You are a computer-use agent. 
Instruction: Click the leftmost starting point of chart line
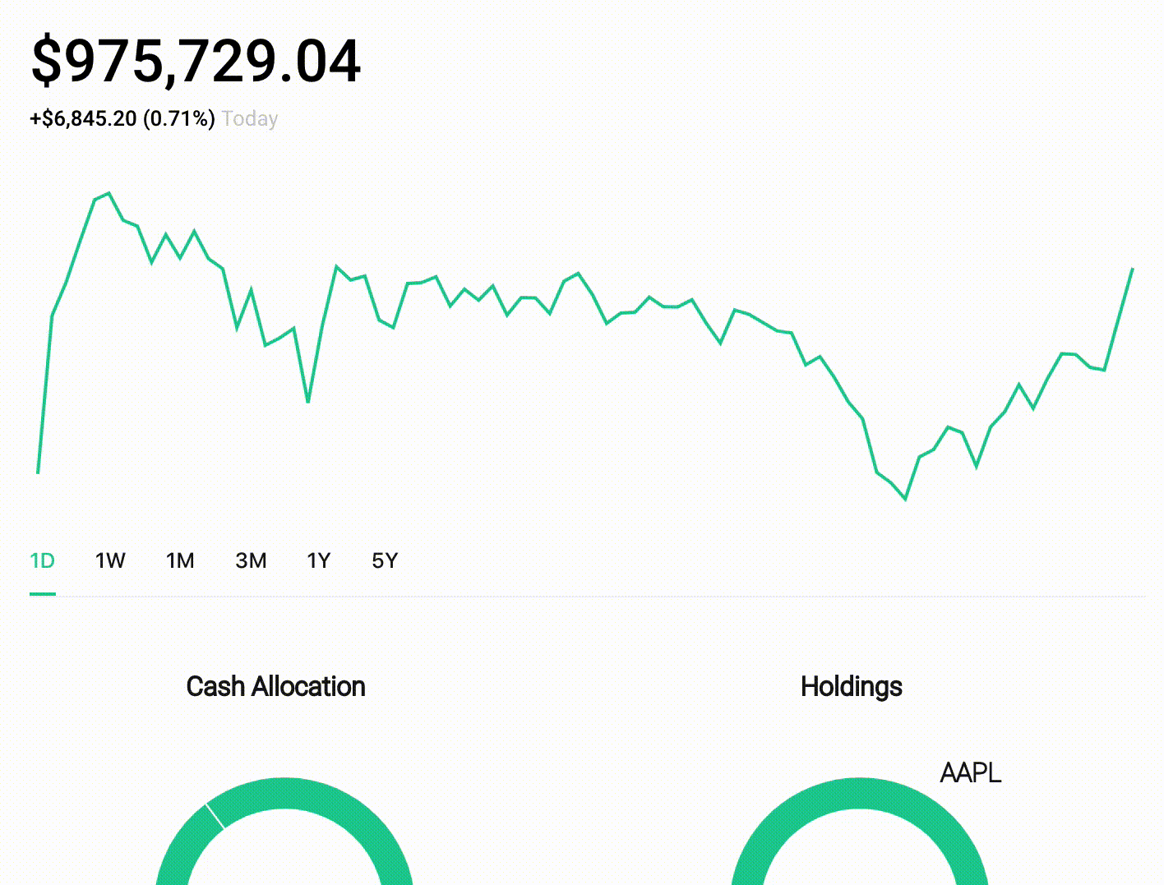[38, 472]
